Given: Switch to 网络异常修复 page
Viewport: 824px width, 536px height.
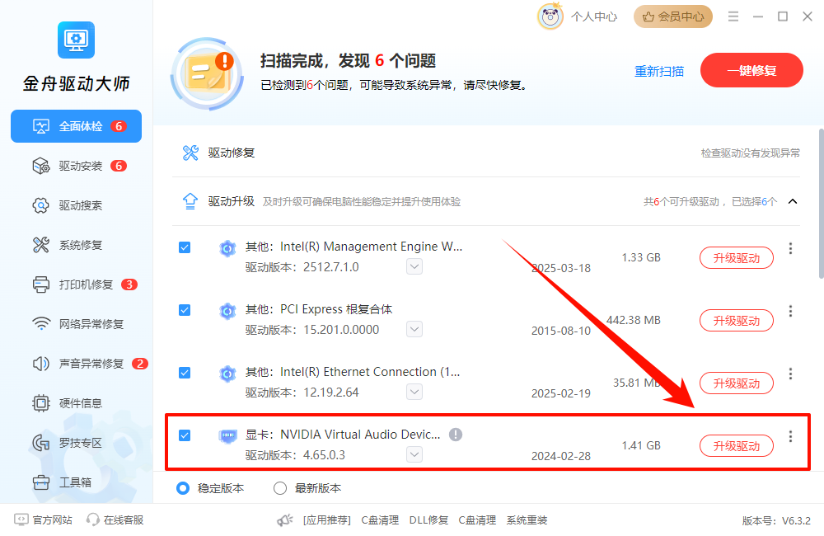Looking at the screenshot, I should click(76, 324).
